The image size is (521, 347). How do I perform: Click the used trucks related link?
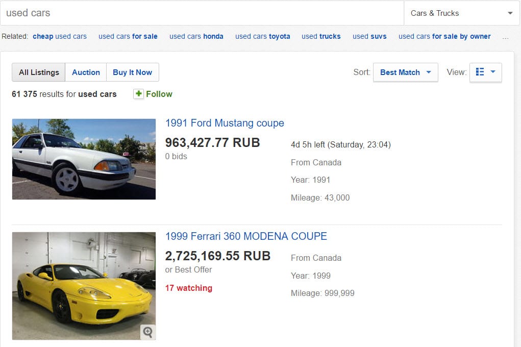321,36
